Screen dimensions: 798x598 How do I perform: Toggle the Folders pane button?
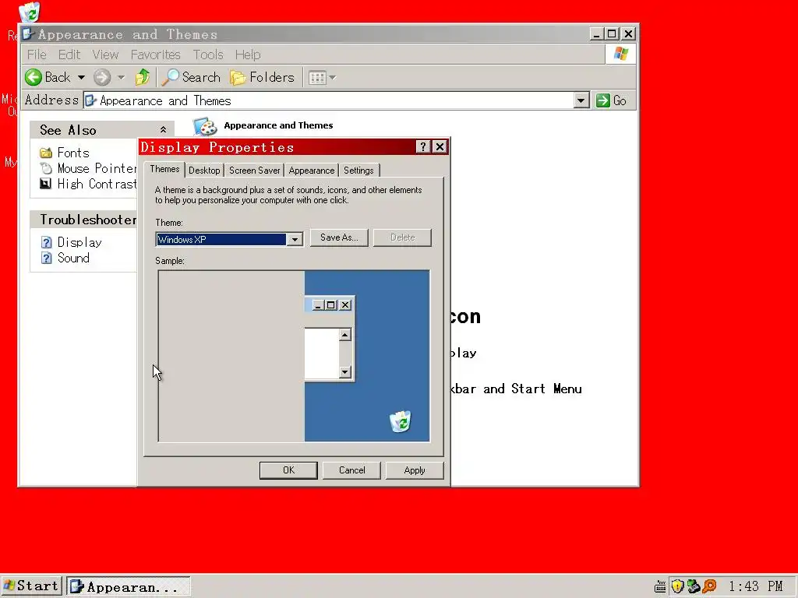pos(262,77)
